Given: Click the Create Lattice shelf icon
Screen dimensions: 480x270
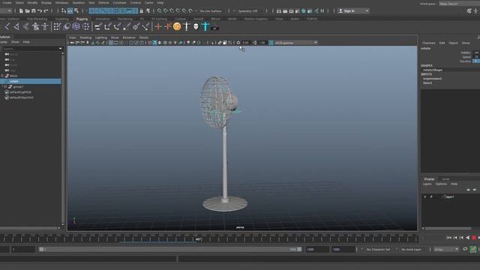Looking at the screenshot, I should pos(76,27).
